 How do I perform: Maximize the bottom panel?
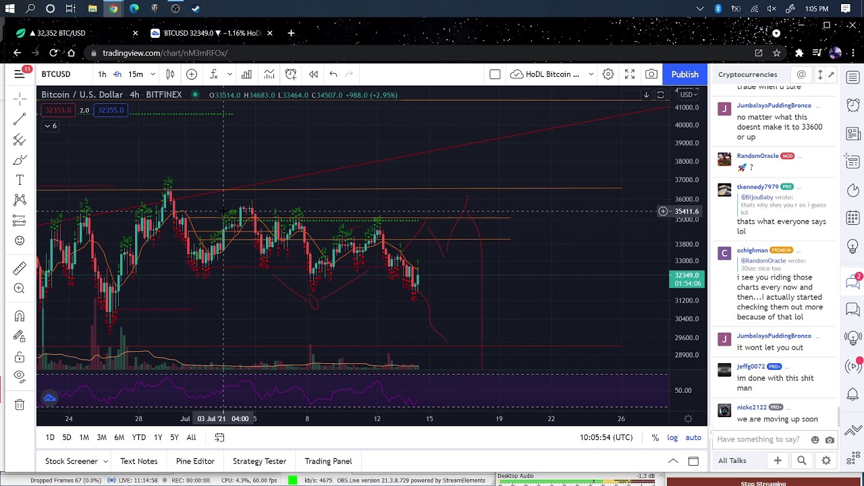693,461
